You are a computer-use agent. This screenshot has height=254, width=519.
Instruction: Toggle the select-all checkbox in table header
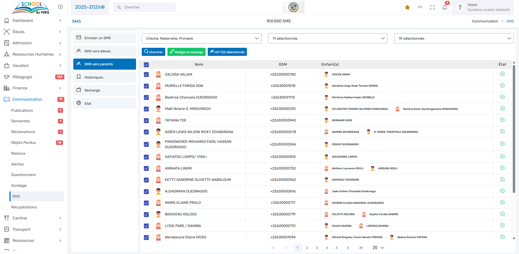coord(146,65)
